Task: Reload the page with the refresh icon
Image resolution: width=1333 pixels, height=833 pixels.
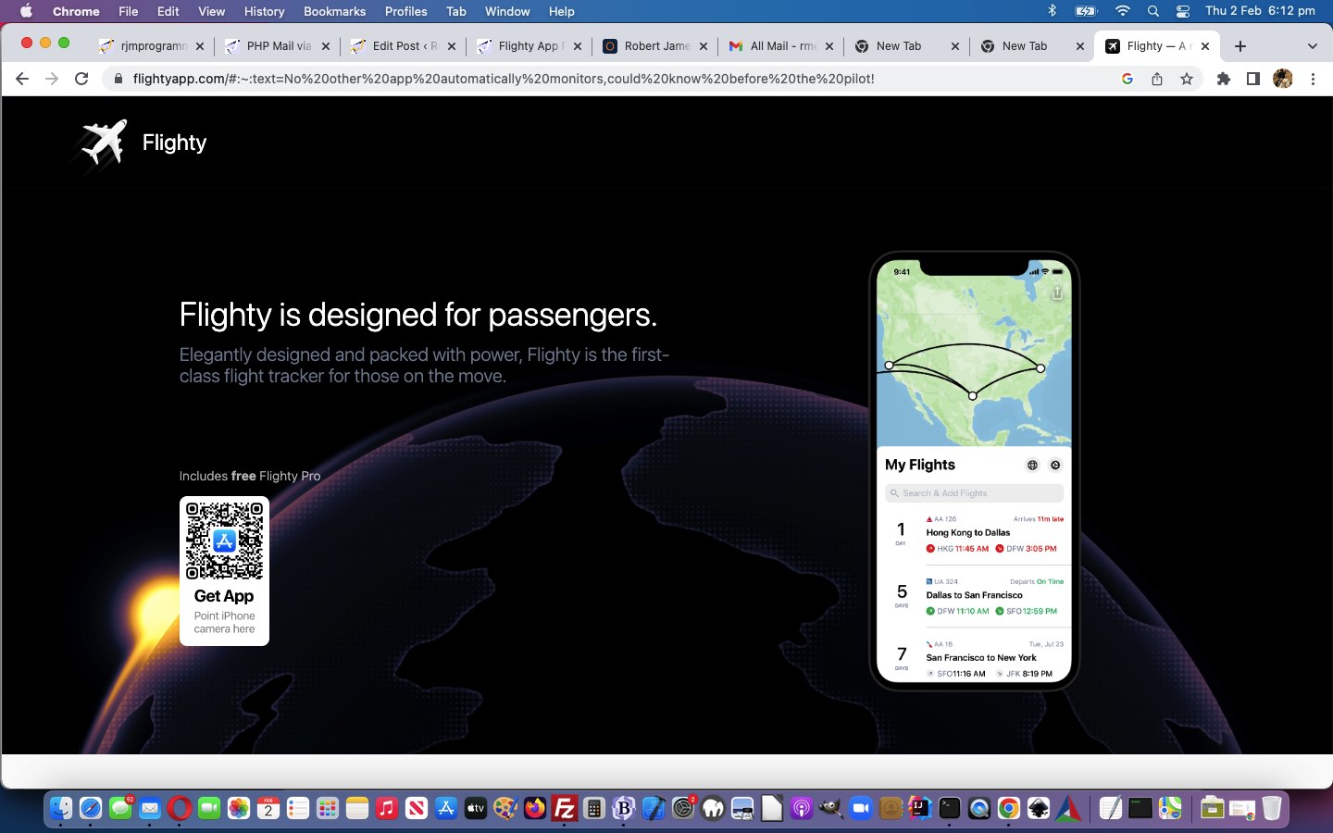Action: coord(81,79)
